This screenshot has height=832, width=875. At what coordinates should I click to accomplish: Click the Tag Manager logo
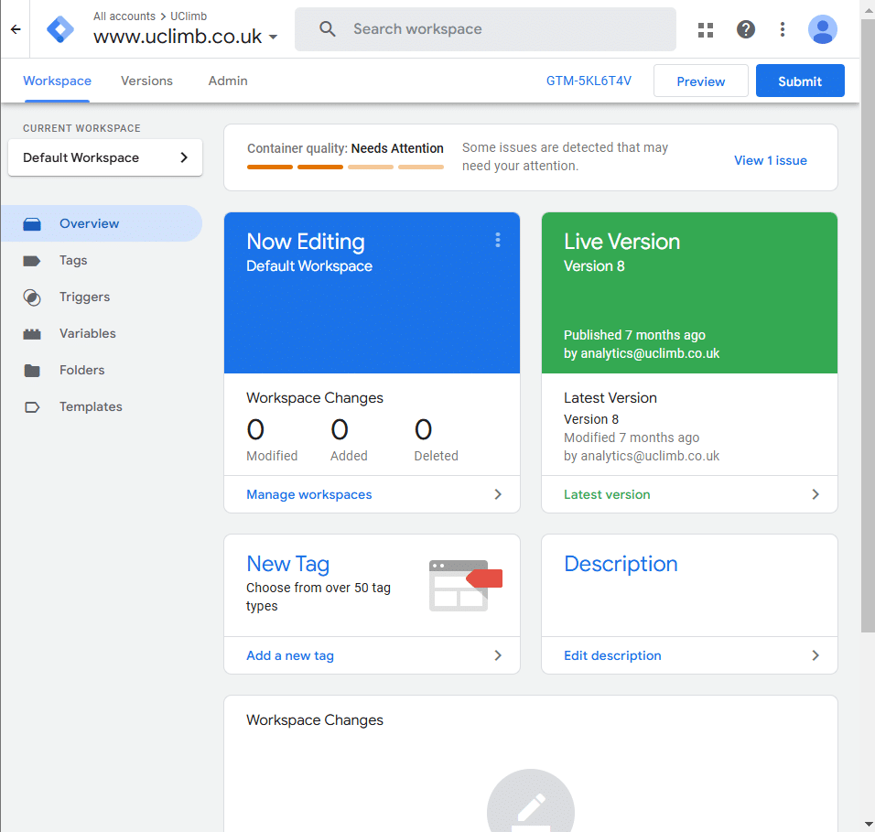tap(59, 29)
